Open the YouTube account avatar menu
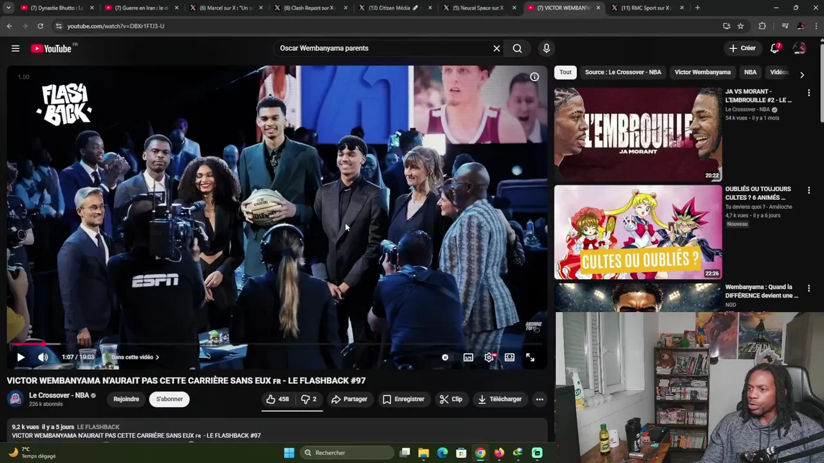 [x=800, y=48]
